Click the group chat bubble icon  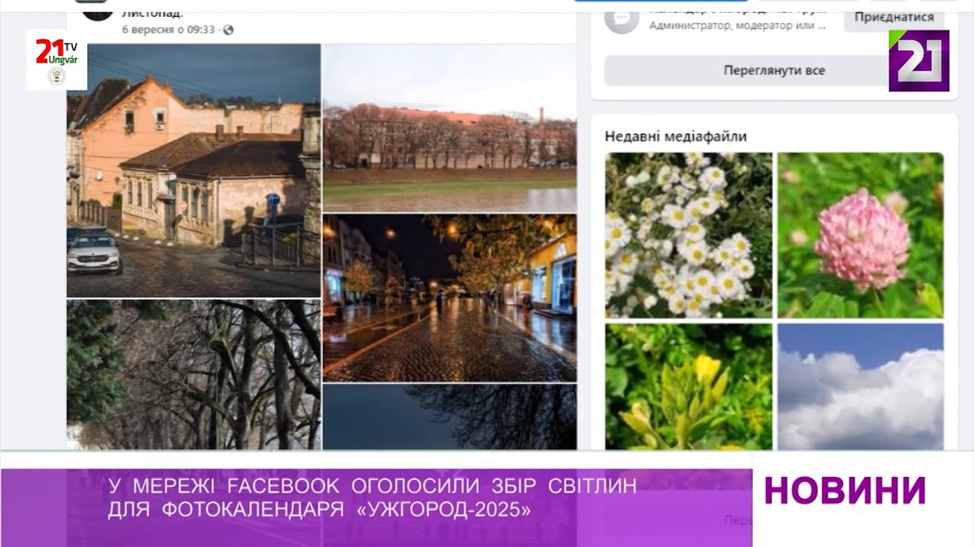point(621,19)
